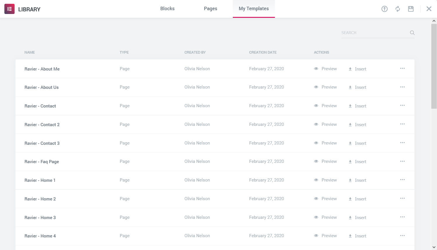
Task: Preview the Ravier - Faq Page template
Action: pos(325,161)
